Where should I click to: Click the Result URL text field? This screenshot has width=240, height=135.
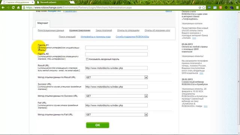click(116, 68)
